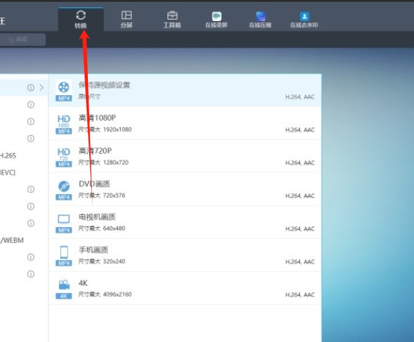This screenshot has height=342, width=414.
Task: Show info for the highlighted format row
Action: pos(31,88)
